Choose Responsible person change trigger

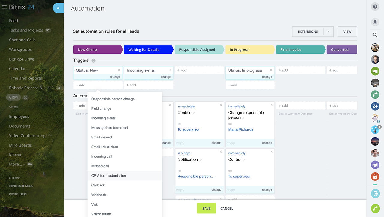[x=125, y=99]
